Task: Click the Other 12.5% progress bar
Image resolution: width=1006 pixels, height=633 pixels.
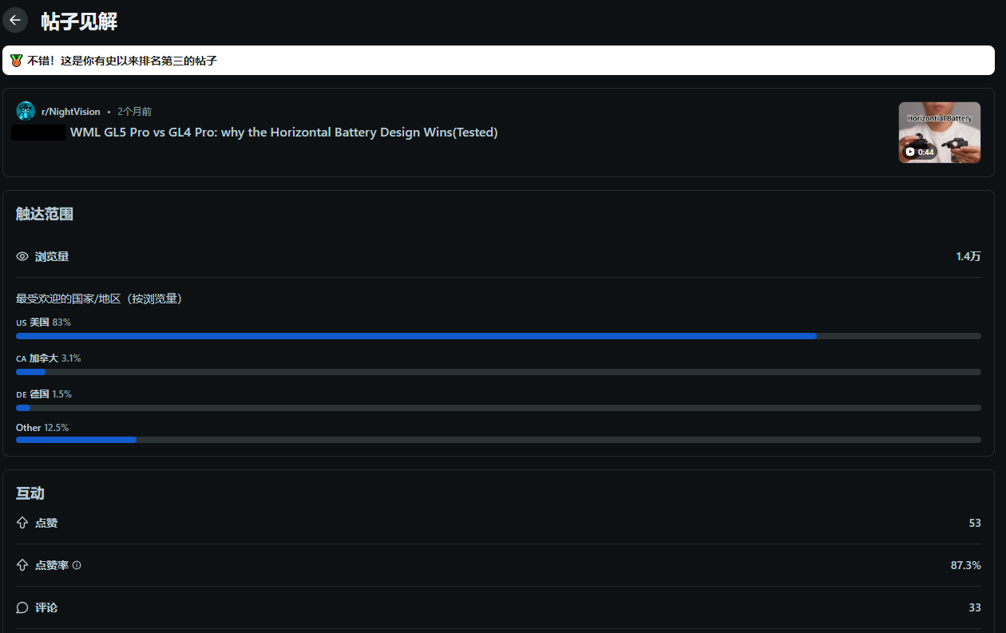Action: (x=498, y=440)
